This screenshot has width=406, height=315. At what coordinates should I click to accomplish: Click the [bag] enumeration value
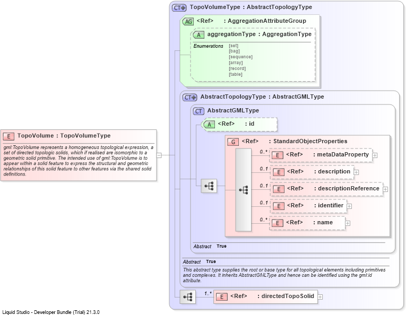[x=235, y=51]
